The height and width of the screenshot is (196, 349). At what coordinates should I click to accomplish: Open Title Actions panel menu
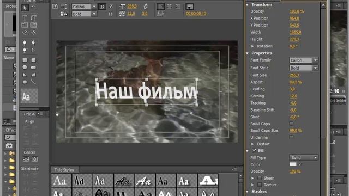tap(40, 114)
